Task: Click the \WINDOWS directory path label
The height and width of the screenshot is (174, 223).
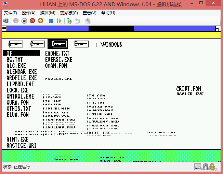Action: [x=111, y=45]
